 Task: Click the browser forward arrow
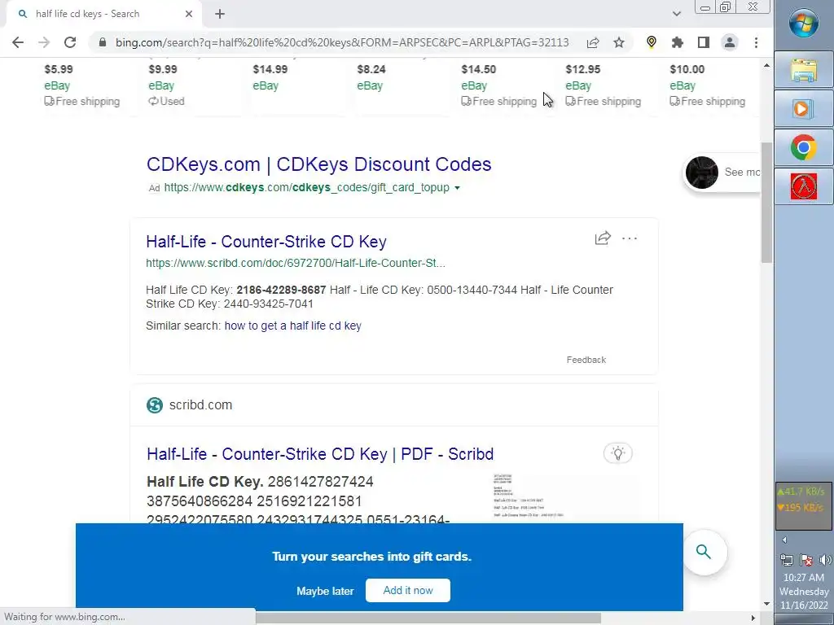44,42
